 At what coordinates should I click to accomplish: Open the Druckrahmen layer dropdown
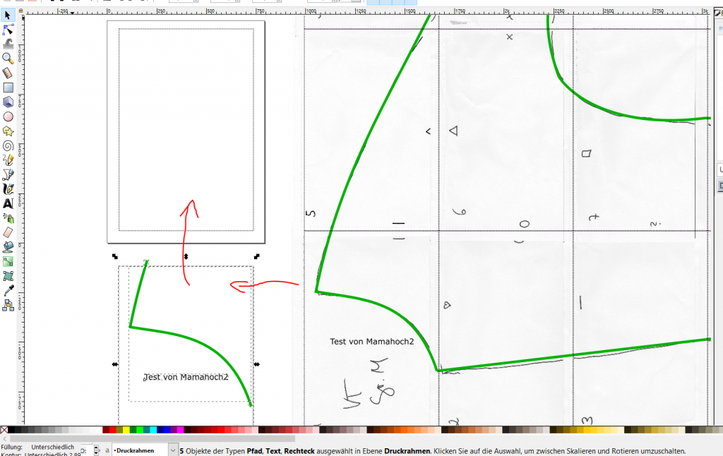173,450
